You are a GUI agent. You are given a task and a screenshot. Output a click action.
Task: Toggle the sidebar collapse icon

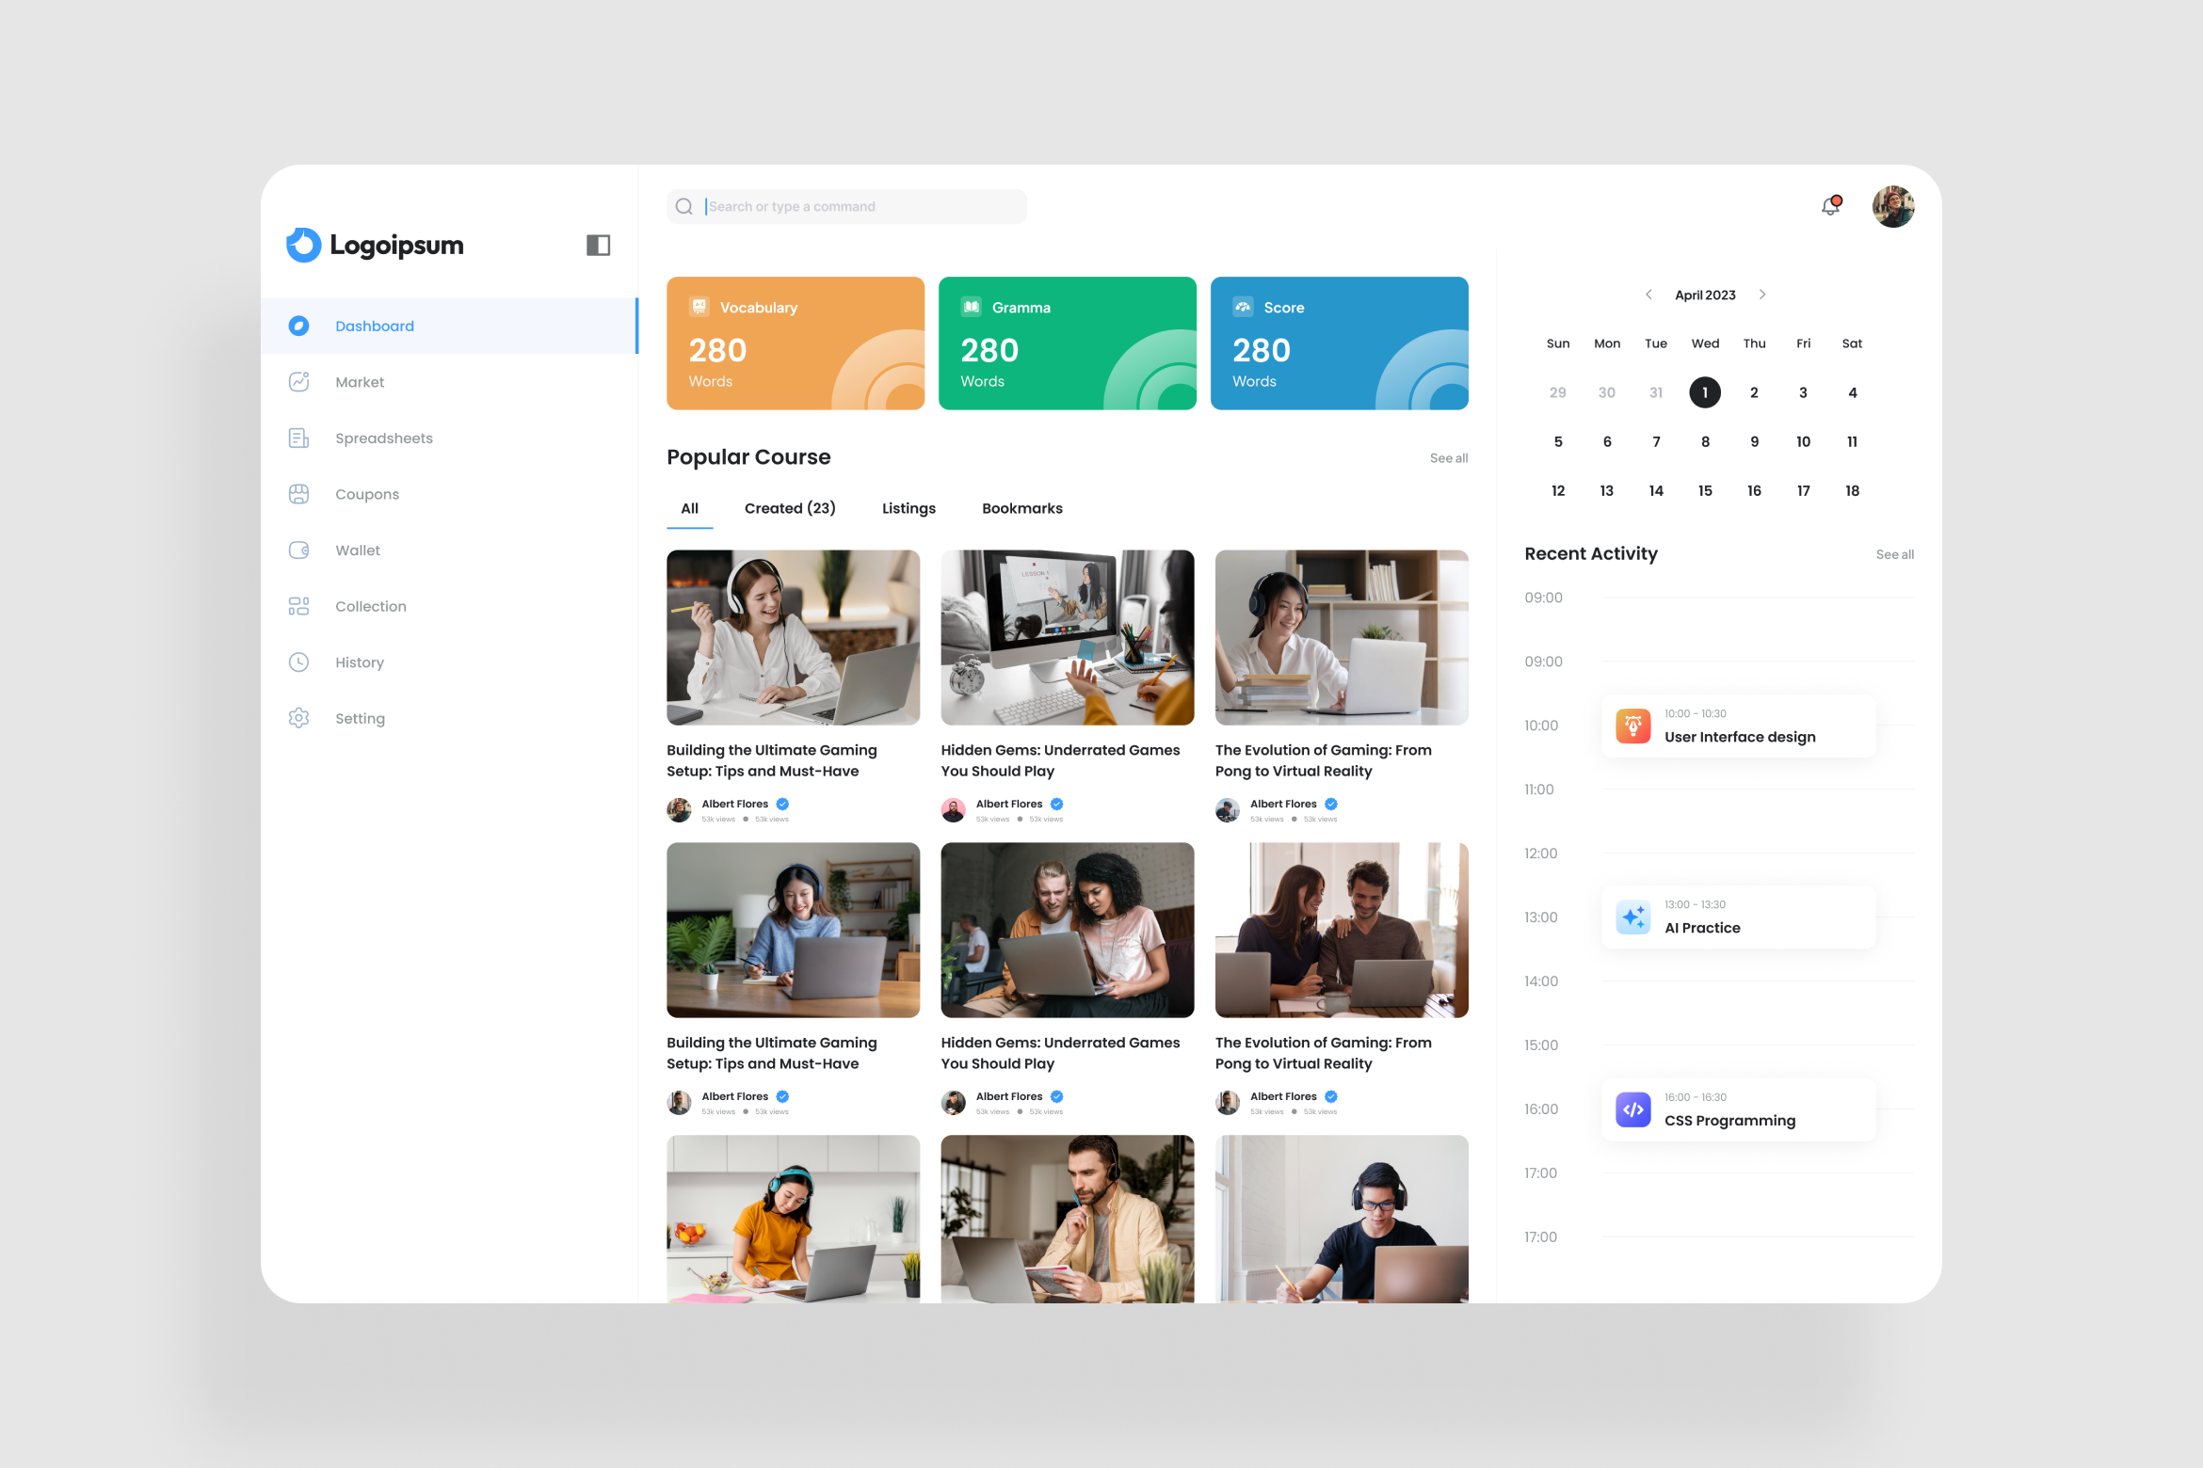(598, 246)
